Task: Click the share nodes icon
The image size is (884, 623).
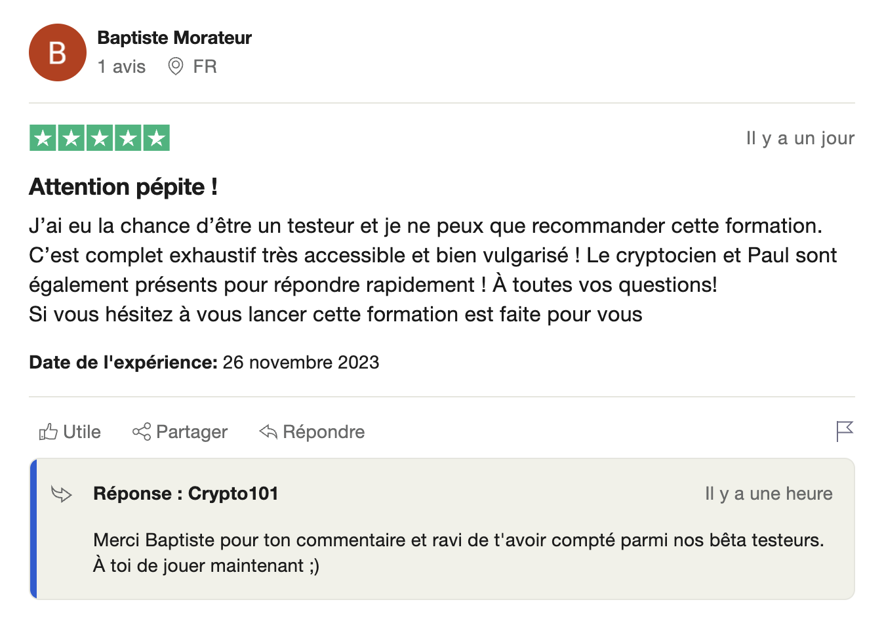Action: [x=142, y=432]
